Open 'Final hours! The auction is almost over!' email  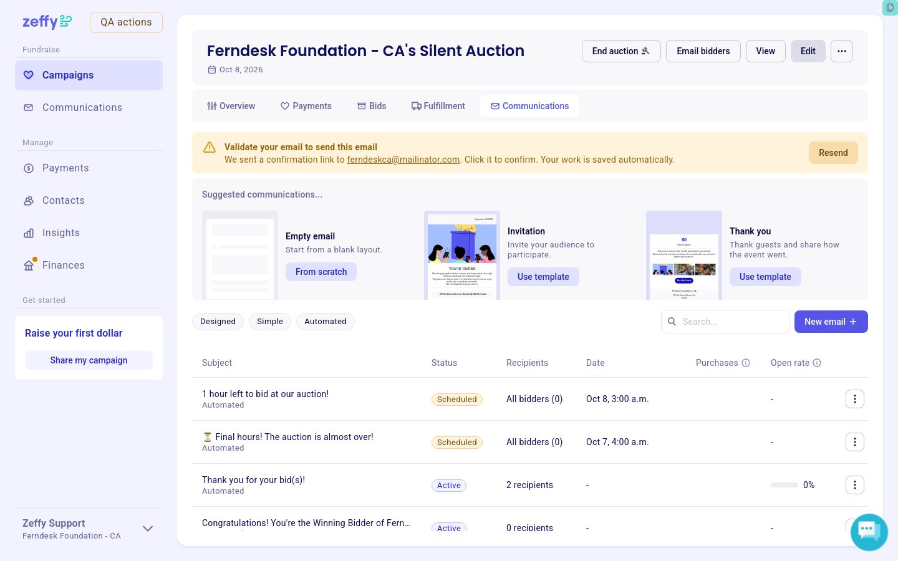(x=287, y=437)
